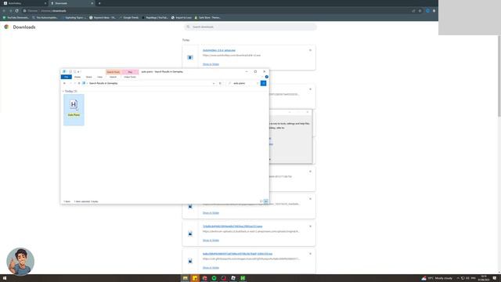
Task: Open Spotify from the taskbar
Action: [214, 278]
